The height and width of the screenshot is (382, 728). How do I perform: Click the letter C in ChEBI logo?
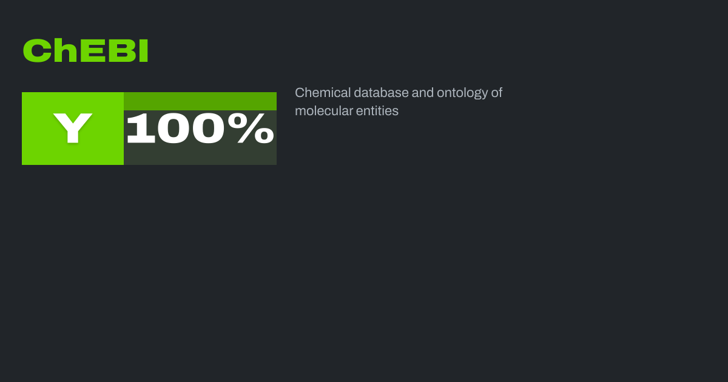click(36, 52)
